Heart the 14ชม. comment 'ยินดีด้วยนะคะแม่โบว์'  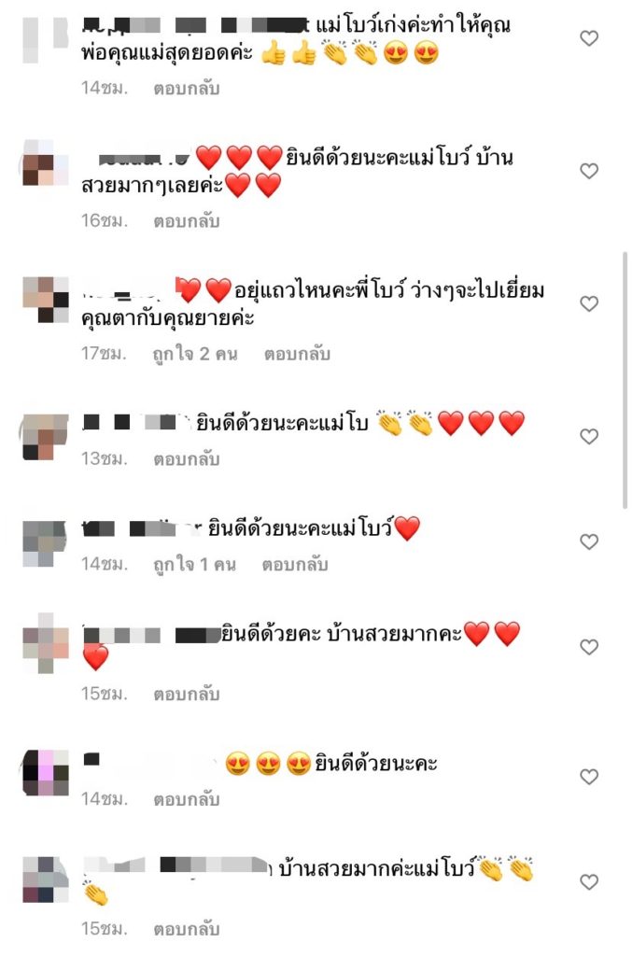589,542
